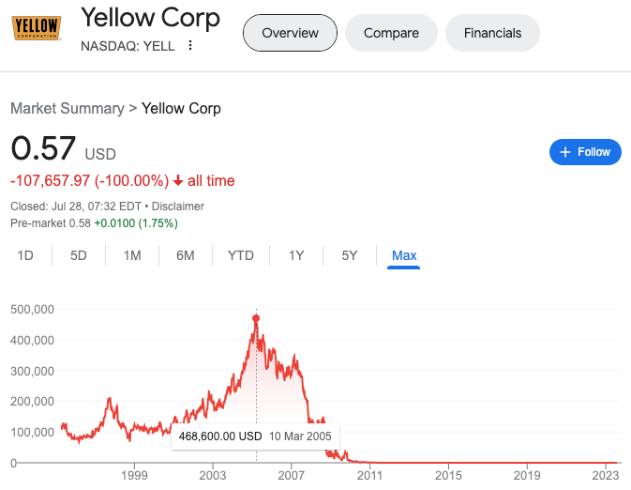This screenshot has height=490, width=631.
Task: Show the 6M chart range
Action: (x=186, y=255)
